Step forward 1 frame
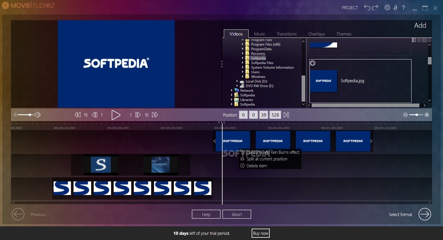The image size is (443, 240). (x=138, y=115)
